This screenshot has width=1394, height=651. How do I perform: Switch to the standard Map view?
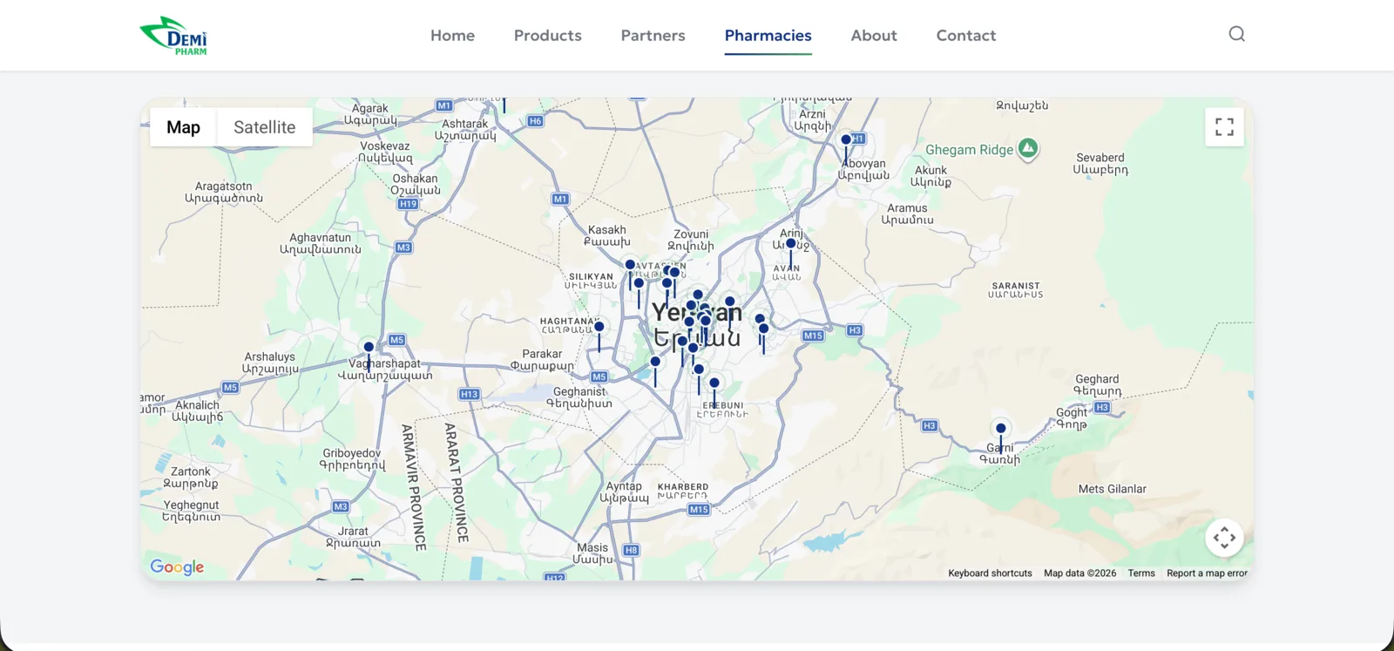[x=183, y=127]
